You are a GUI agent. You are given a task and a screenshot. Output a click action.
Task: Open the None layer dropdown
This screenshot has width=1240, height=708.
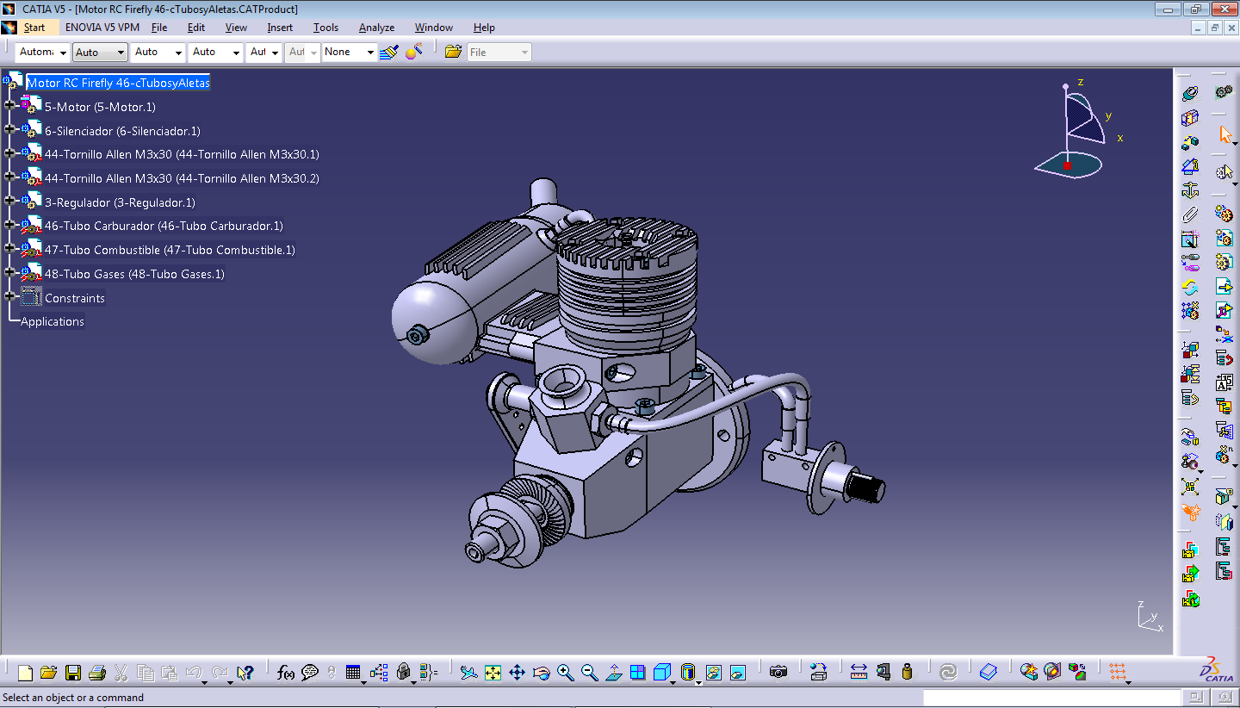click(x=350, y=53)
